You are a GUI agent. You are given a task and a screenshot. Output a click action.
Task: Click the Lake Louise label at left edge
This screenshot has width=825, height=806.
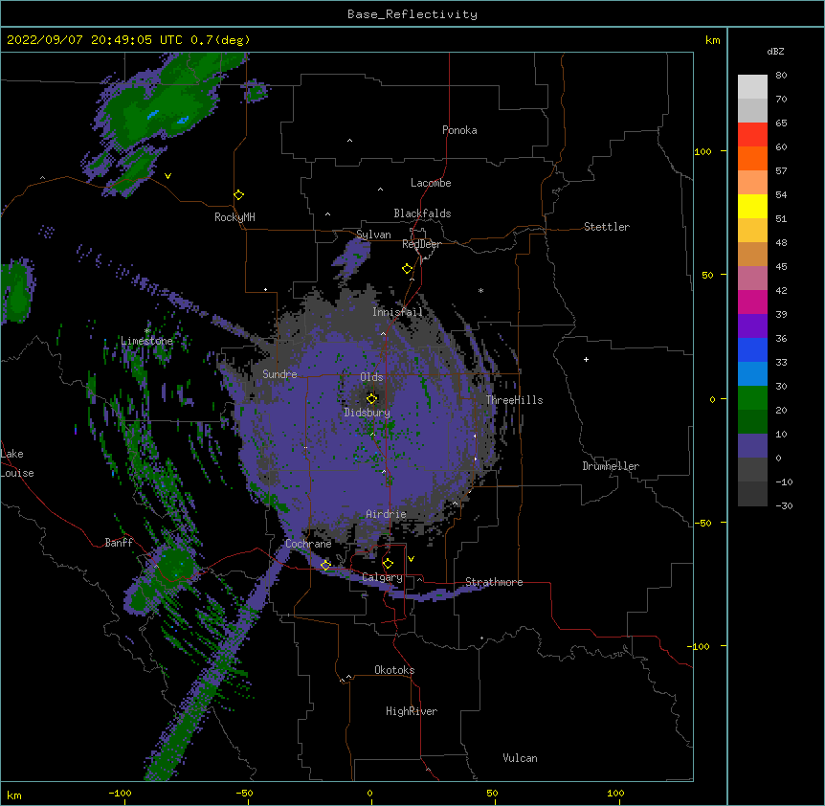17,463
